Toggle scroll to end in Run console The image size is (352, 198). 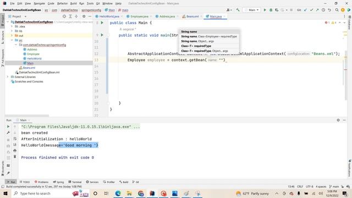point(15,145)
